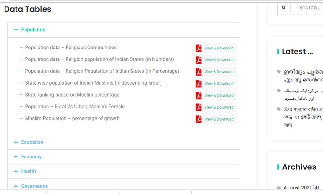Open the August 2021 archive link
The height and width of the screenshot is (194, 323).
point(297,188)
